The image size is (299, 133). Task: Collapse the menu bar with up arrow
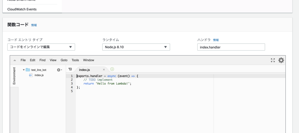pyautogui.click(x=15, y=60)
